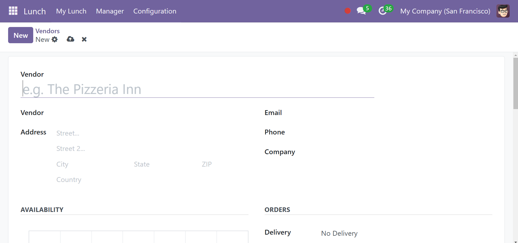Discard changes with the X icon
This screenshot has width=518, height=243.
coord(84,39)
